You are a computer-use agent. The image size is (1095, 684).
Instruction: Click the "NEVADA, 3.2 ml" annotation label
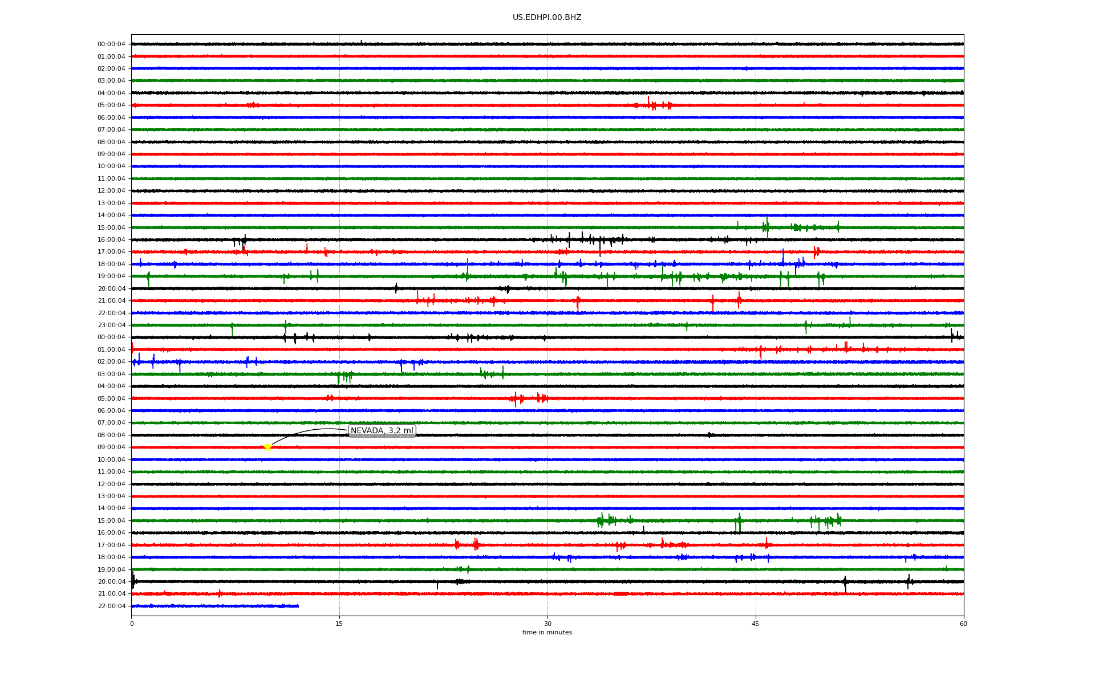click(x=382, y=431)
